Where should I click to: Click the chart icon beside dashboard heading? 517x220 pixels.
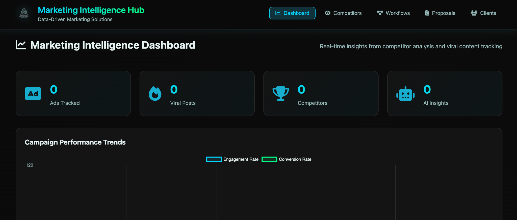(21, 45)
